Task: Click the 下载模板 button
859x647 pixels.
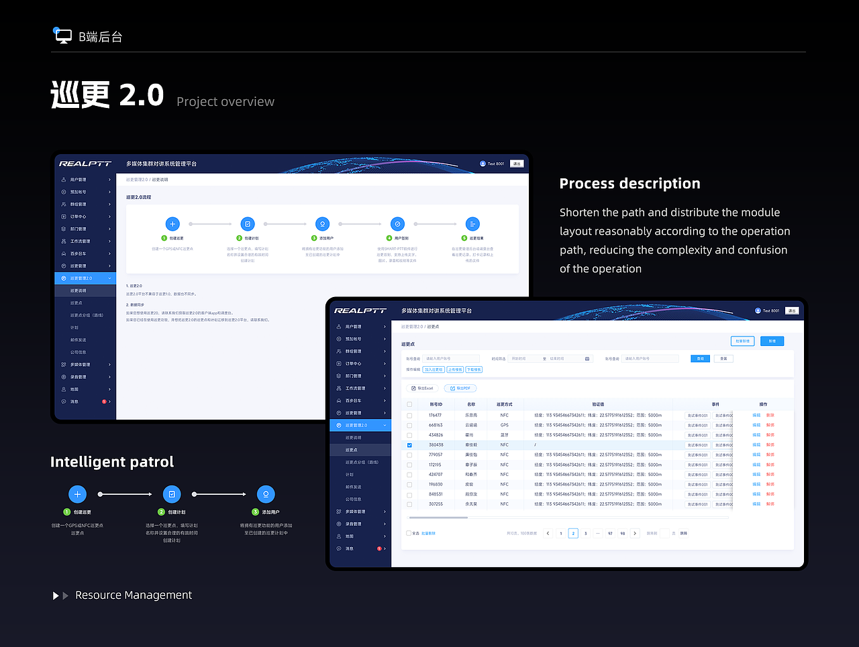Action: (474, 369)
